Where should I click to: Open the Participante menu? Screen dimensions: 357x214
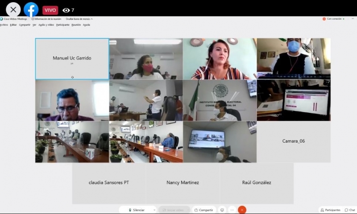(62, 25)
